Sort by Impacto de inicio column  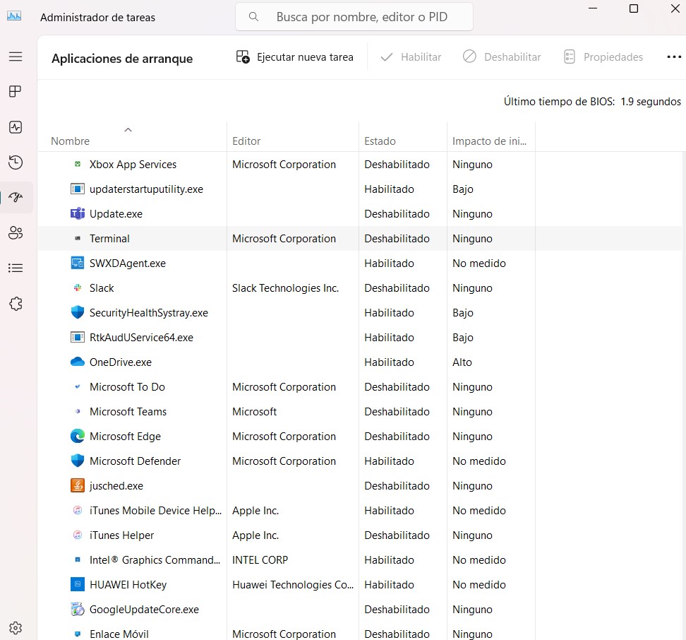pos(489,141)
